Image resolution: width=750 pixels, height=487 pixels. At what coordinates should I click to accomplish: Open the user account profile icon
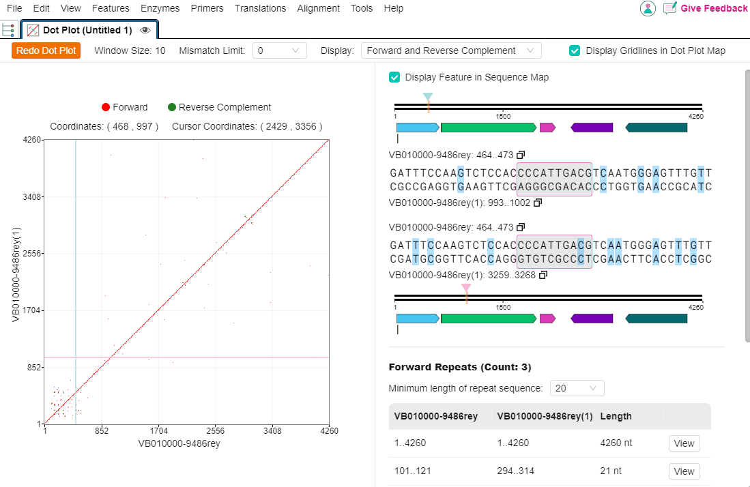648,8
